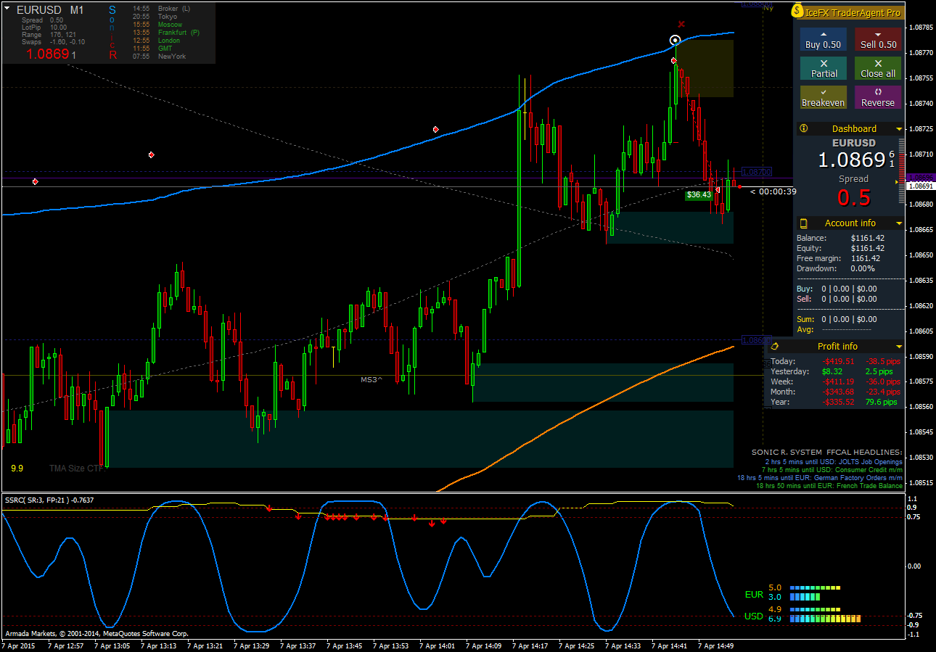Click the 1.08700 price level label

(x=757, y=172)
